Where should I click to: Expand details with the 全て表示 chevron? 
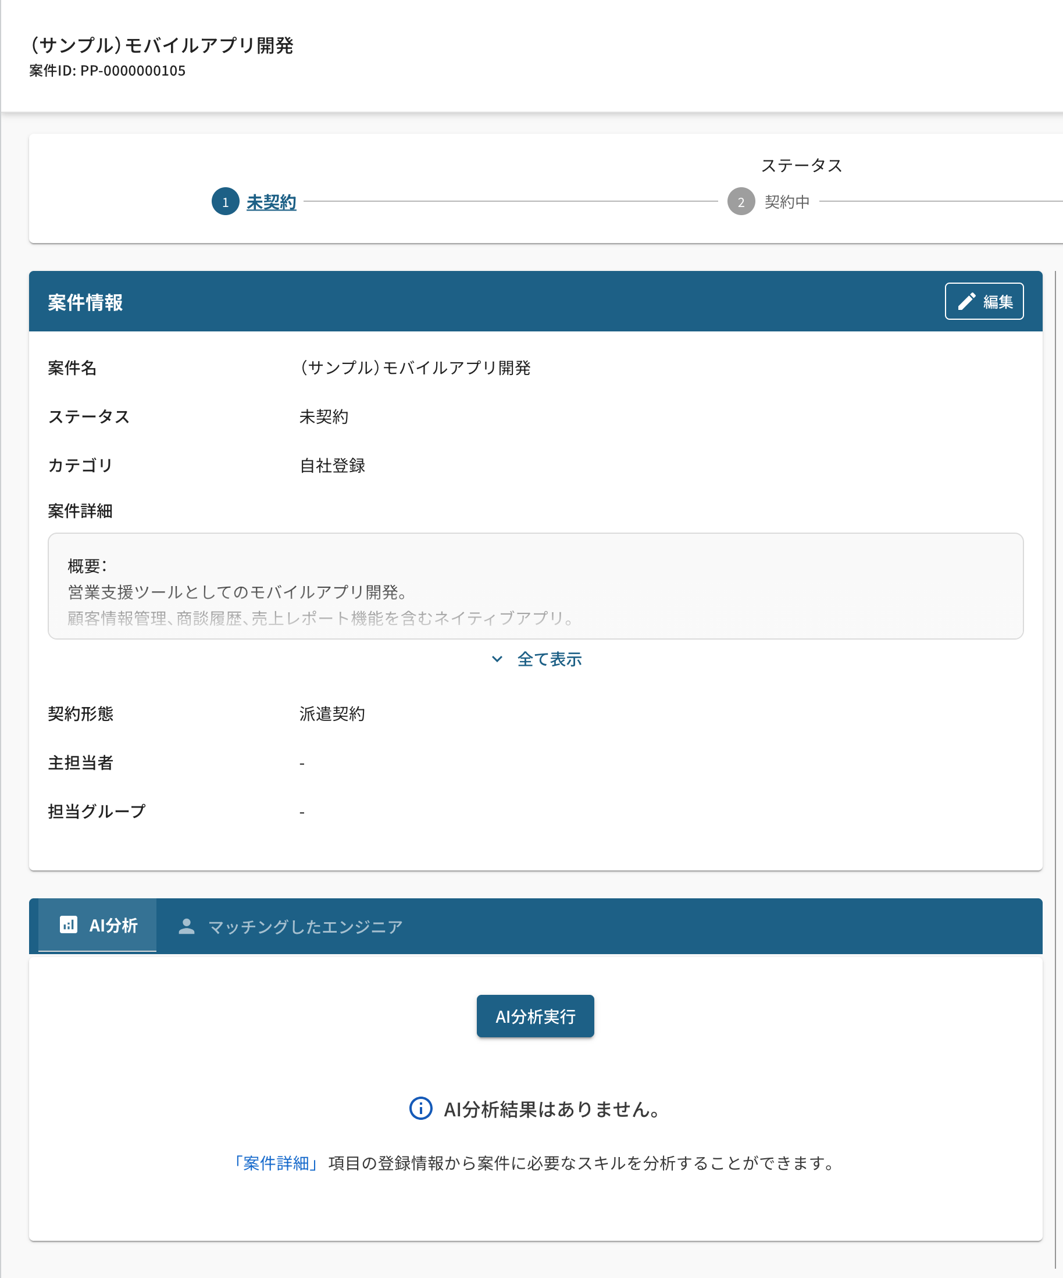click(497, 659)
